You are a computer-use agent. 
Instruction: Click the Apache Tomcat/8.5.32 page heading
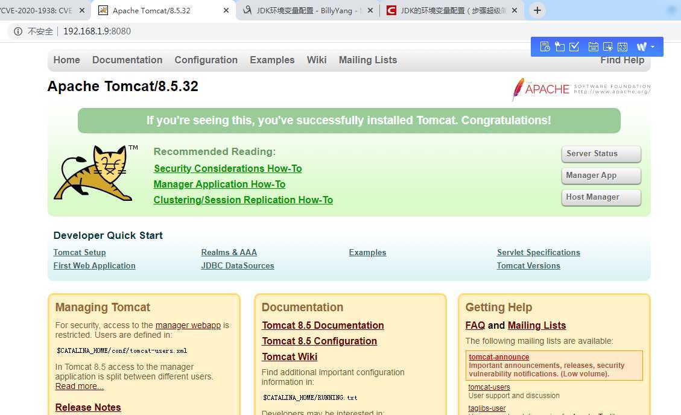pos(122,86)
